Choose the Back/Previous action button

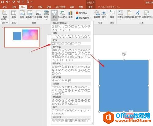53,121
